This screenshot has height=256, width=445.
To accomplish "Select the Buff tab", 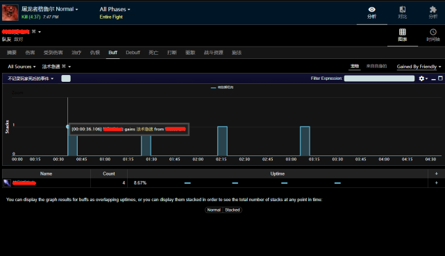I will pyautogui.click(x=112, y=53).
